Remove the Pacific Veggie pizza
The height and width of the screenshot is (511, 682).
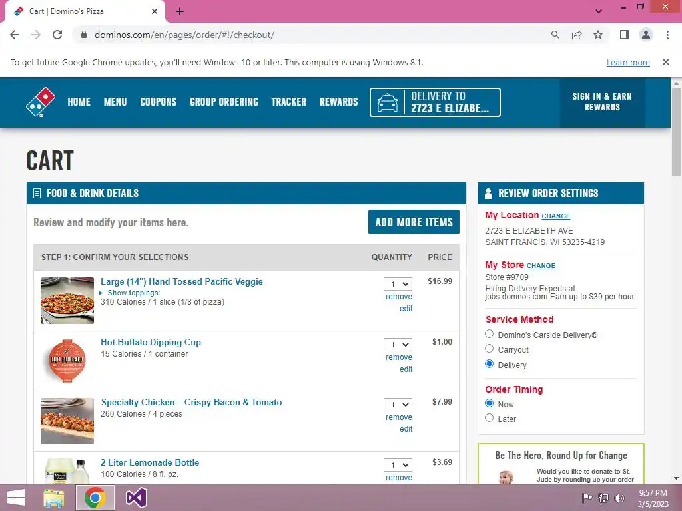tap(399, 297)
